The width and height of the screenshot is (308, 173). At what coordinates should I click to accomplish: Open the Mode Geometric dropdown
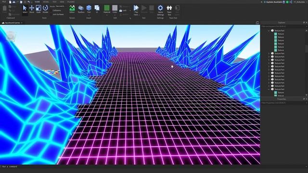[61, 6]
